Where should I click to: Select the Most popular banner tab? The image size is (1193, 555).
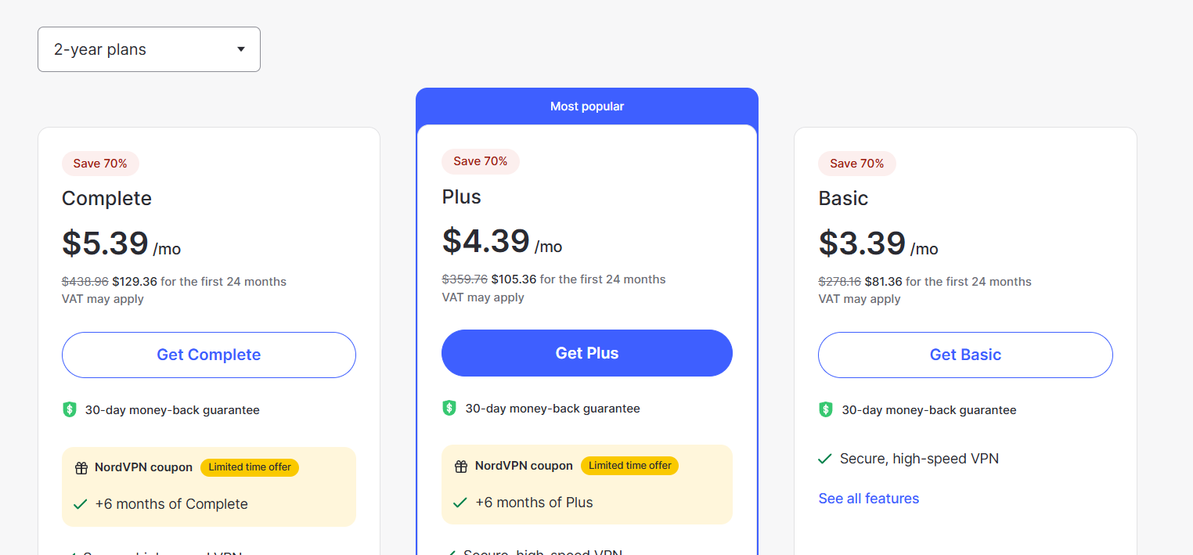pyautogui.click(x=587, y=106)
